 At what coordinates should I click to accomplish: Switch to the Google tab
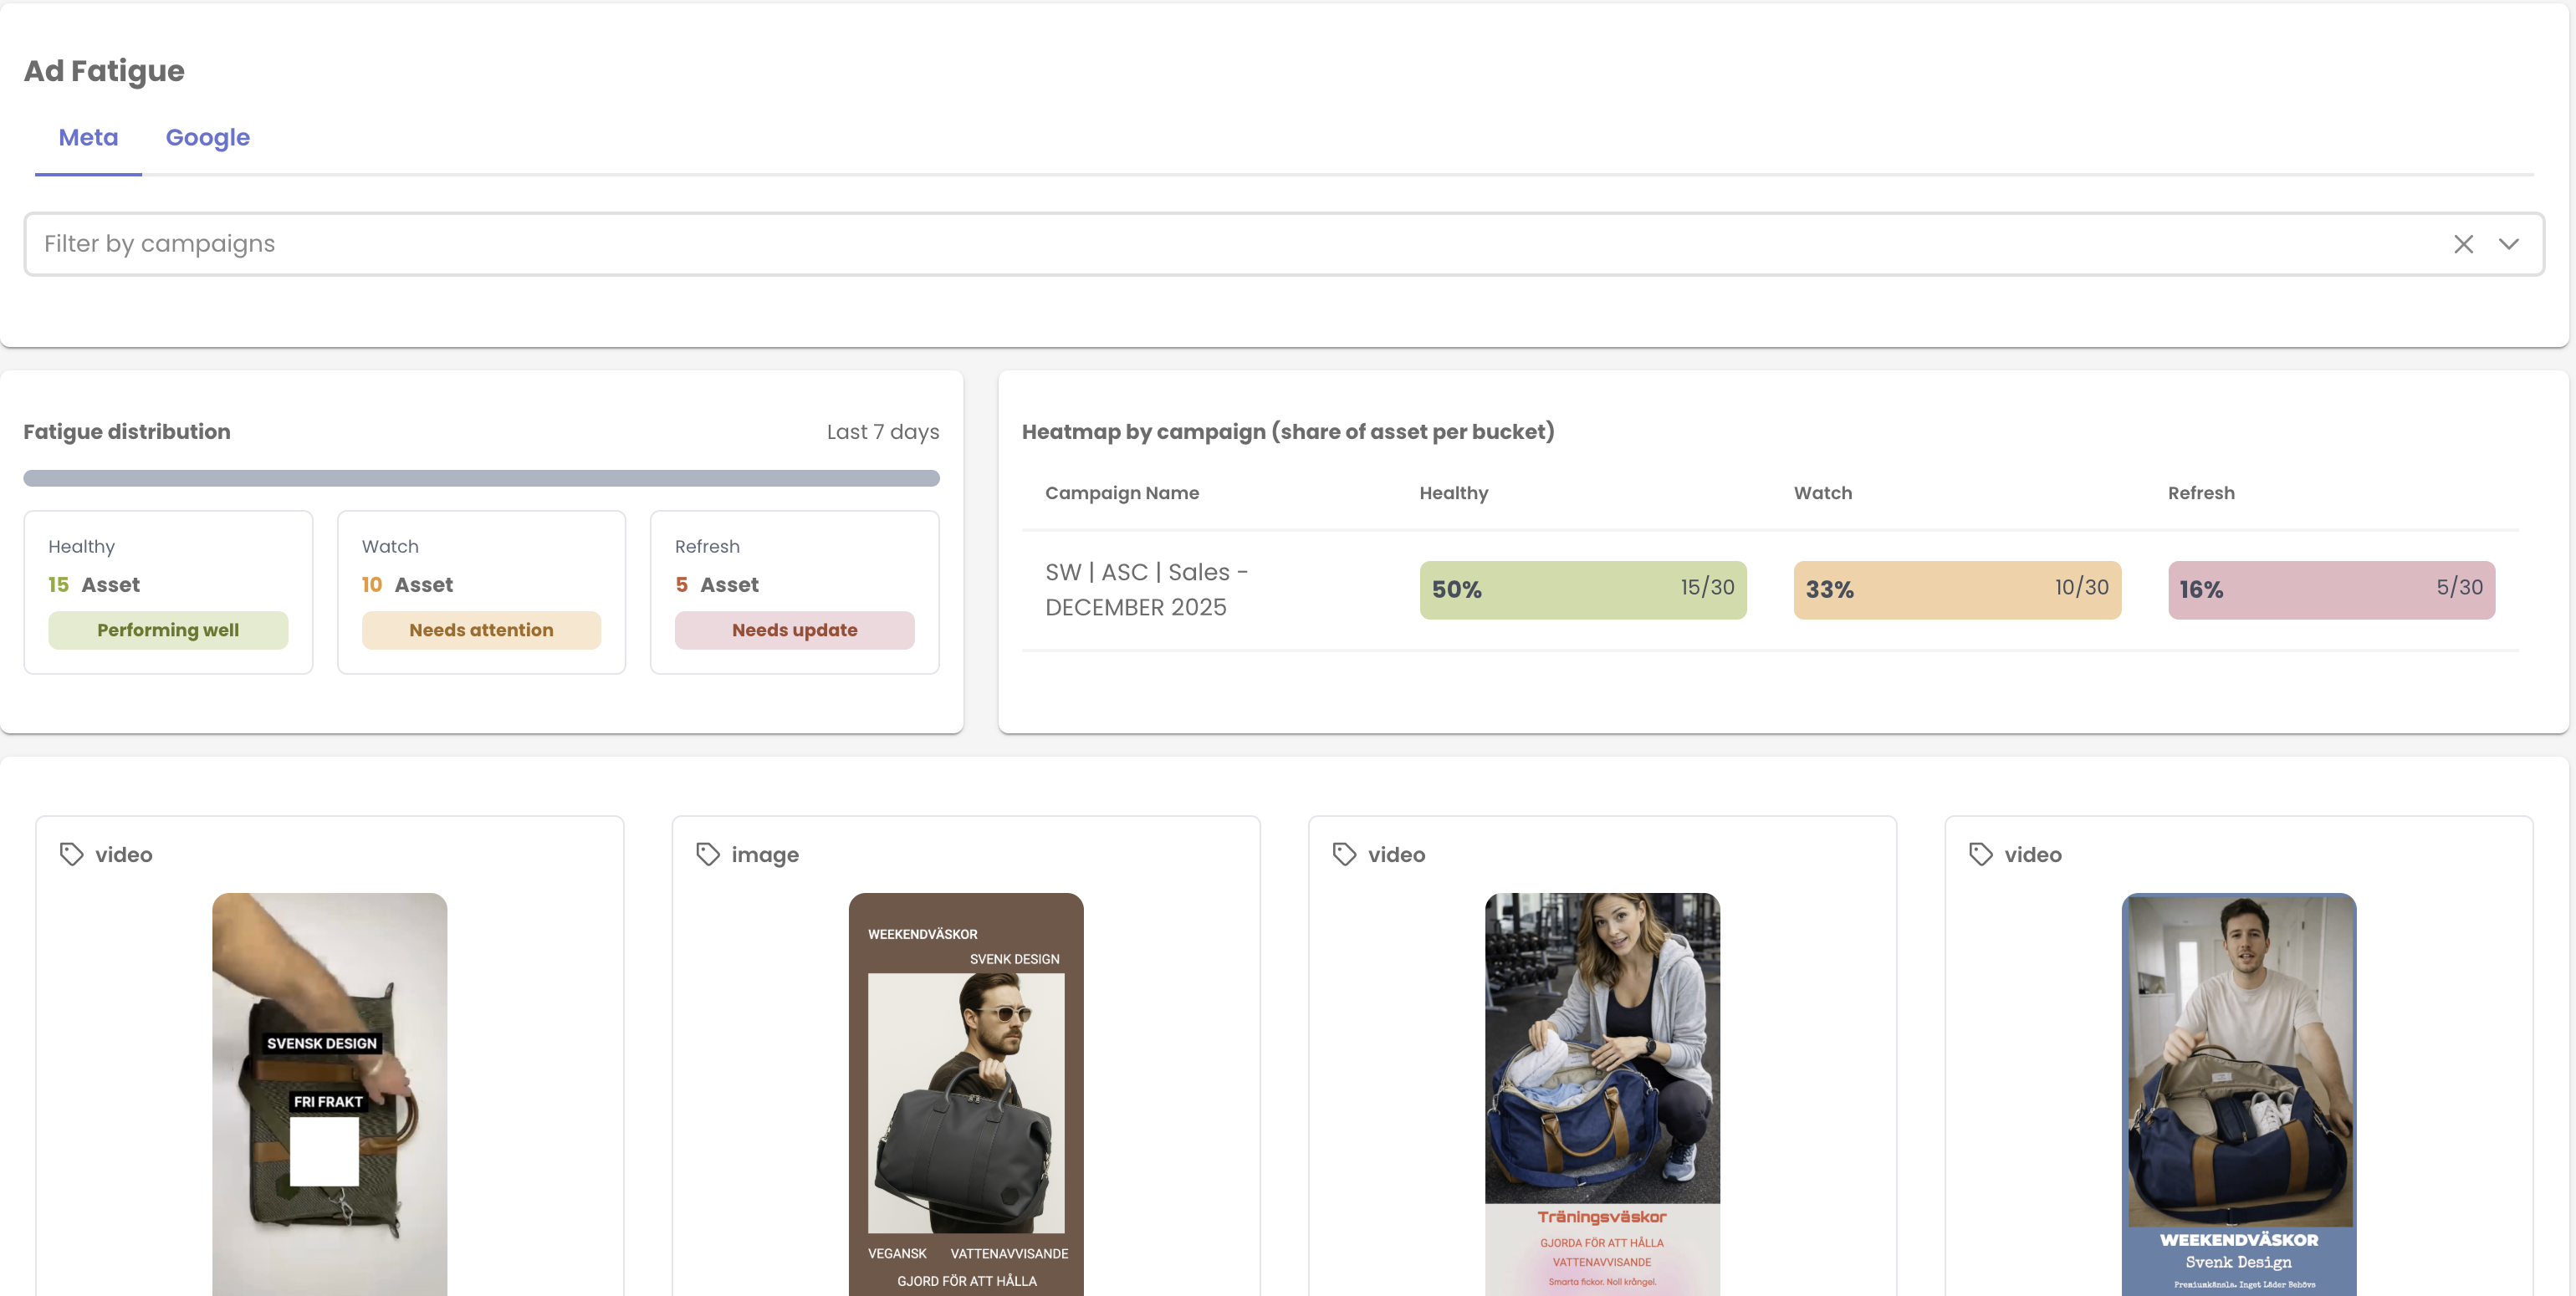[207, 137]
